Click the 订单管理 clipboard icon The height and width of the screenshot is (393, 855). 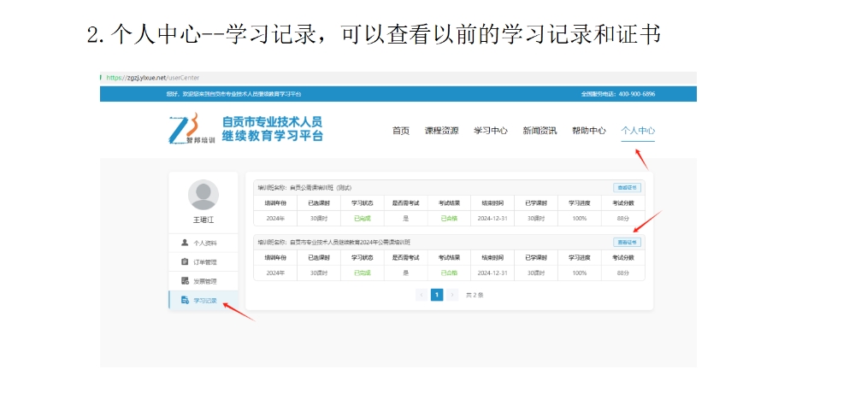click(x=185, y=261)
